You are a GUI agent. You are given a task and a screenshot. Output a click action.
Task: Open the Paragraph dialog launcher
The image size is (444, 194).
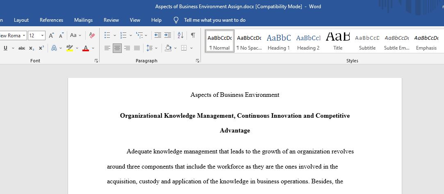198,61
